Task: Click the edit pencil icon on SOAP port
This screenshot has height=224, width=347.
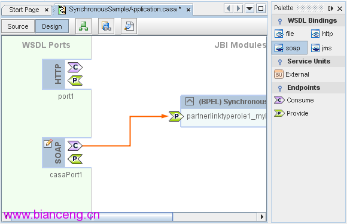Action: pyautogui.click(x=48, y=143)
